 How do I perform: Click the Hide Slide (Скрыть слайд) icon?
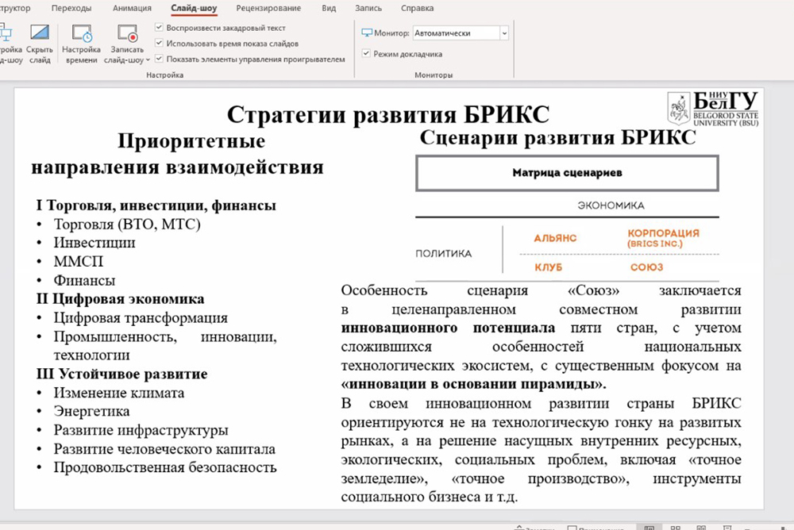(x=40, y=34)
